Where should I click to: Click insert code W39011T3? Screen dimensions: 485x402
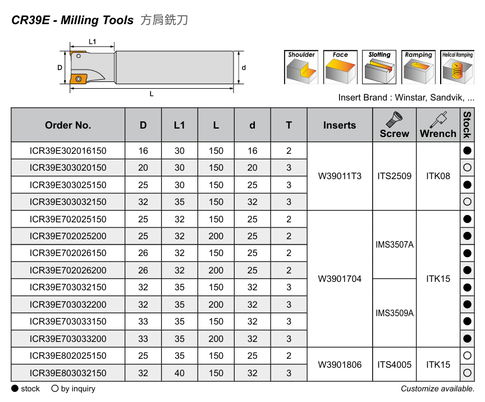coord(340,176)
